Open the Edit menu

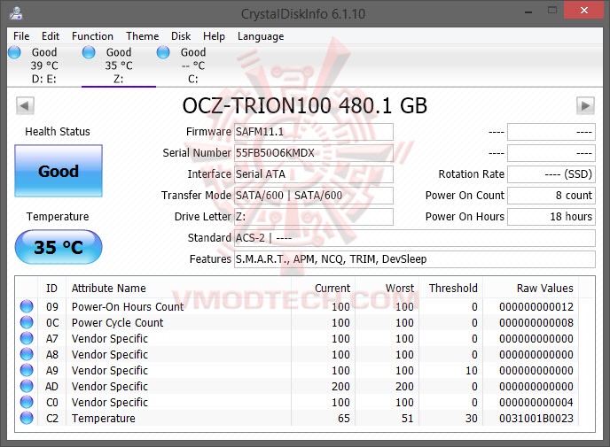pos(51,36)
